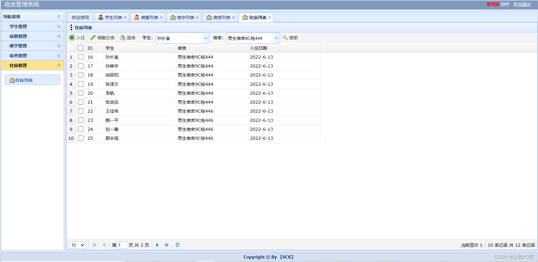Click the pencil 调整住宿 edit icon
The image size is (538, 262).
coord(93,38)
